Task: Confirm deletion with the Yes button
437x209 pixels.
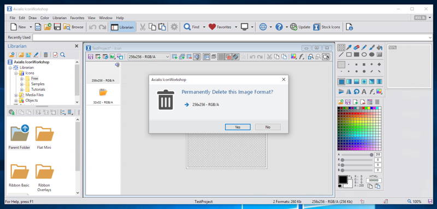Action: coord(238,127)
